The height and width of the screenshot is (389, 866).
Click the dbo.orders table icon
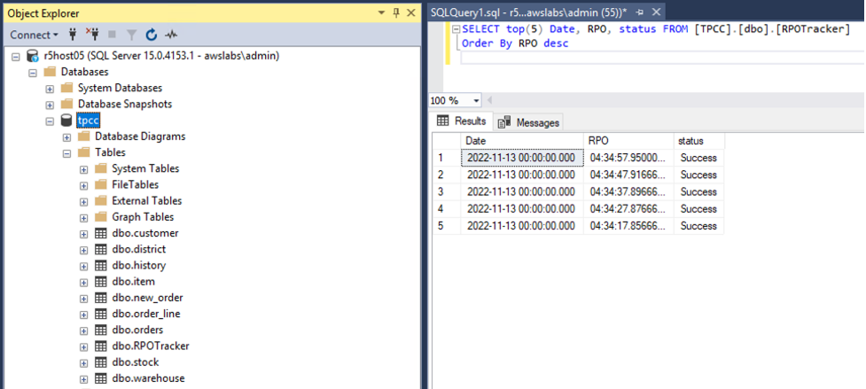(x=100, y=330)
